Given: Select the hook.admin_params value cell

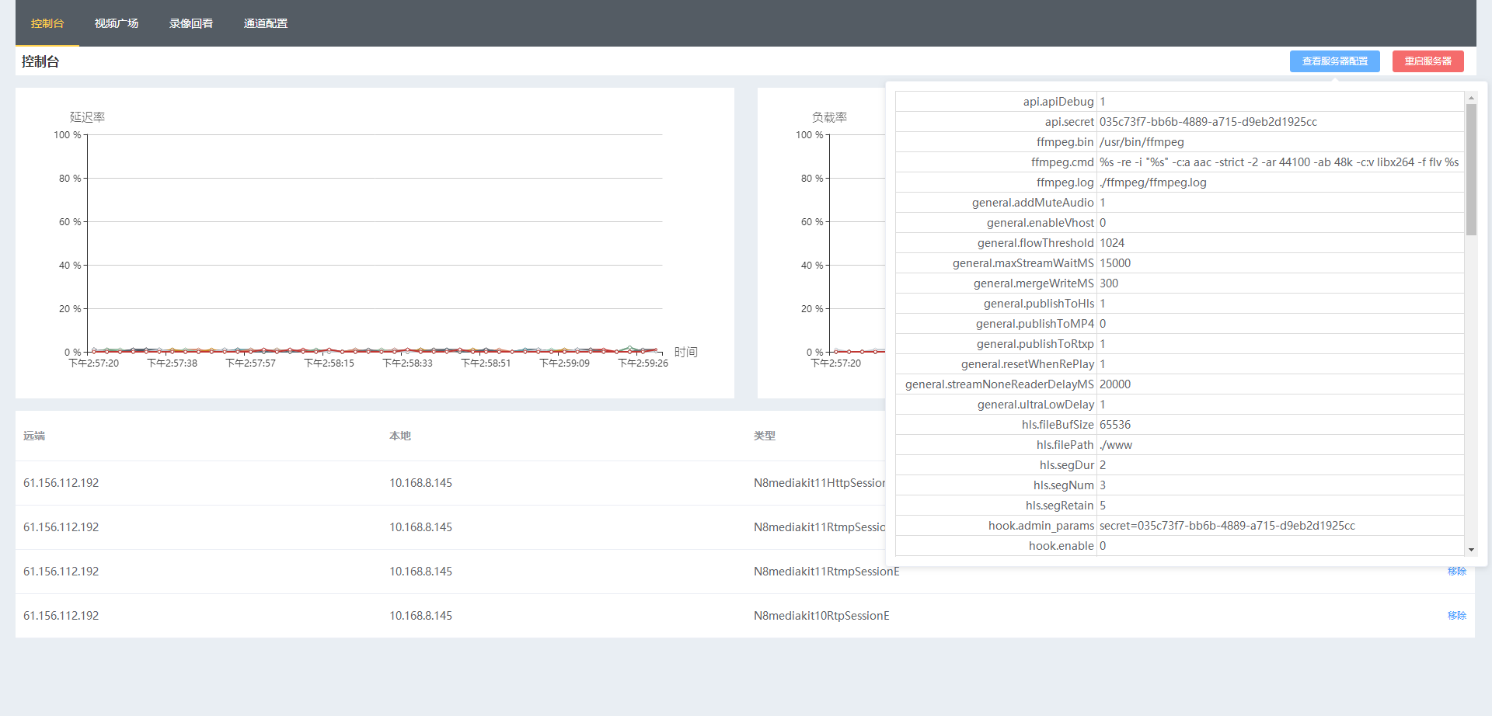Looking at the screenshot, I should 1227,526.
